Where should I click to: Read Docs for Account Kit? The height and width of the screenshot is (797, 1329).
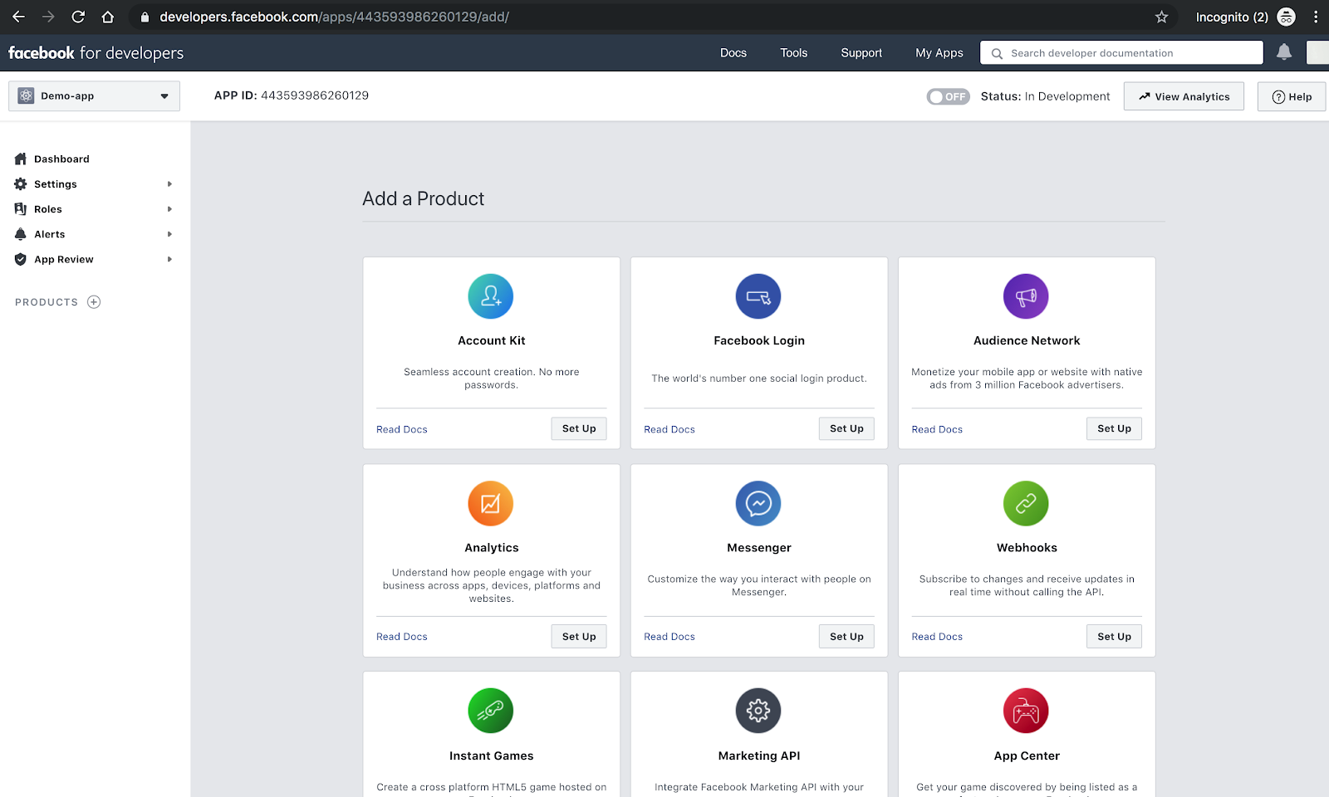click(x=402, y=429)
